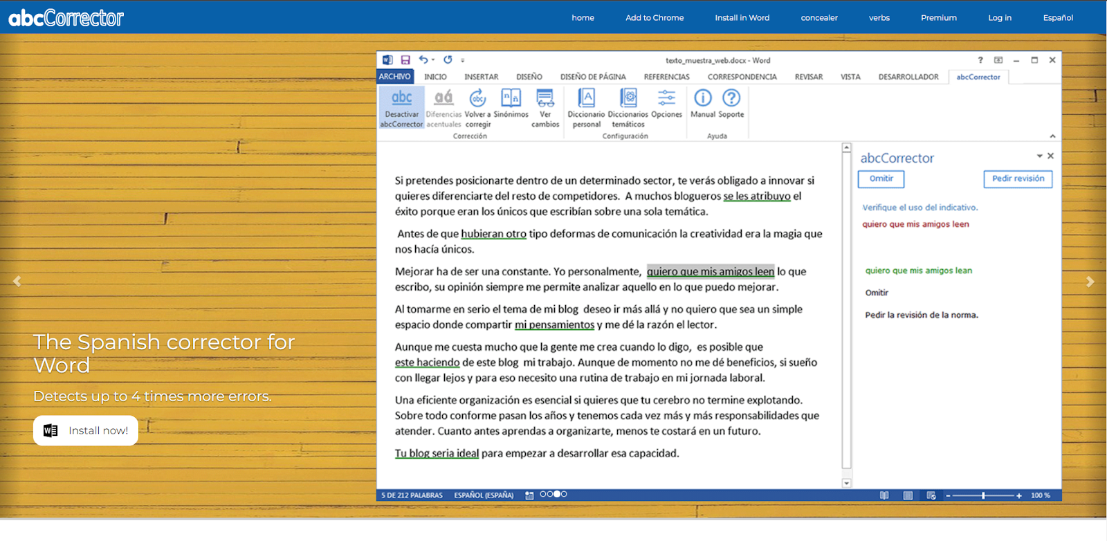
Task: Click the Install now! button
Action: (x=86, y=430)
